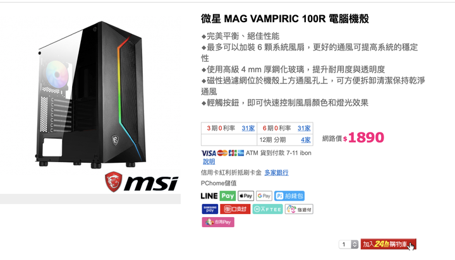Click the MAG VAMPIRIC 100R product title
455x260 pixels.
click(x=284, y=19)
